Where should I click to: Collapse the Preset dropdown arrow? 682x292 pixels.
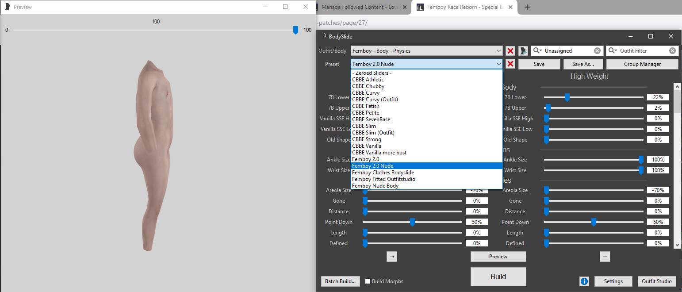pyautogui.click(x=498, y=64)
